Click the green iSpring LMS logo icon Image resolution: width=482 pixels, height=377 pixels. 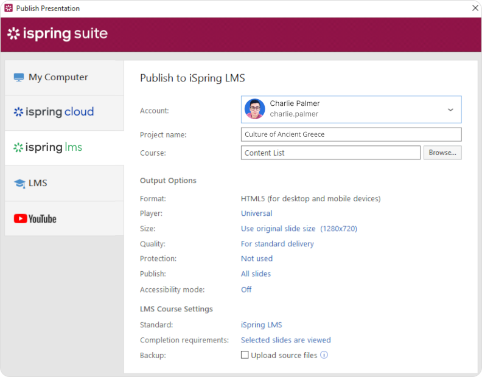point(18,148)
